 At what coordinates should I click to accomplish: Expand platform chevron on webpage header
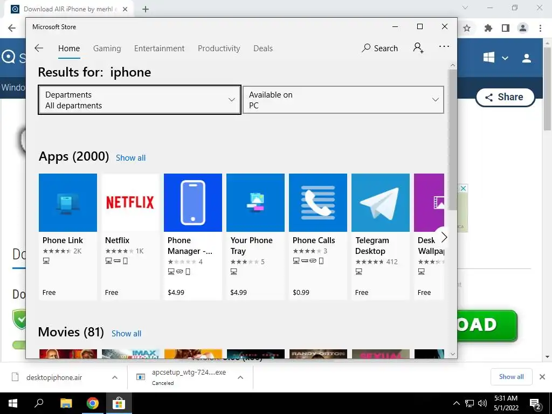(x=505, y=58)
